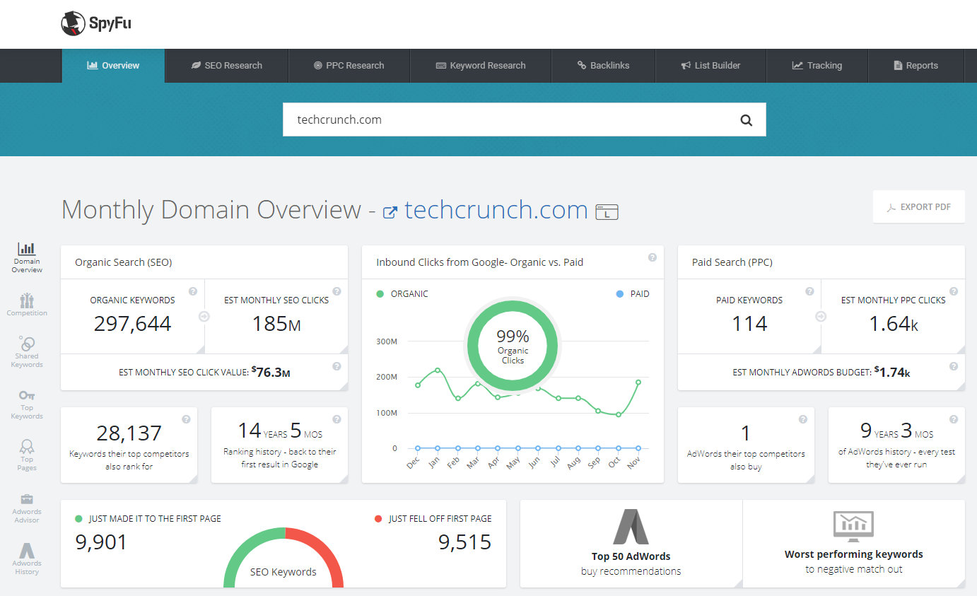Open techcrunch.com external link icon
Screen dimensions: 977x596
pos(390,212)
